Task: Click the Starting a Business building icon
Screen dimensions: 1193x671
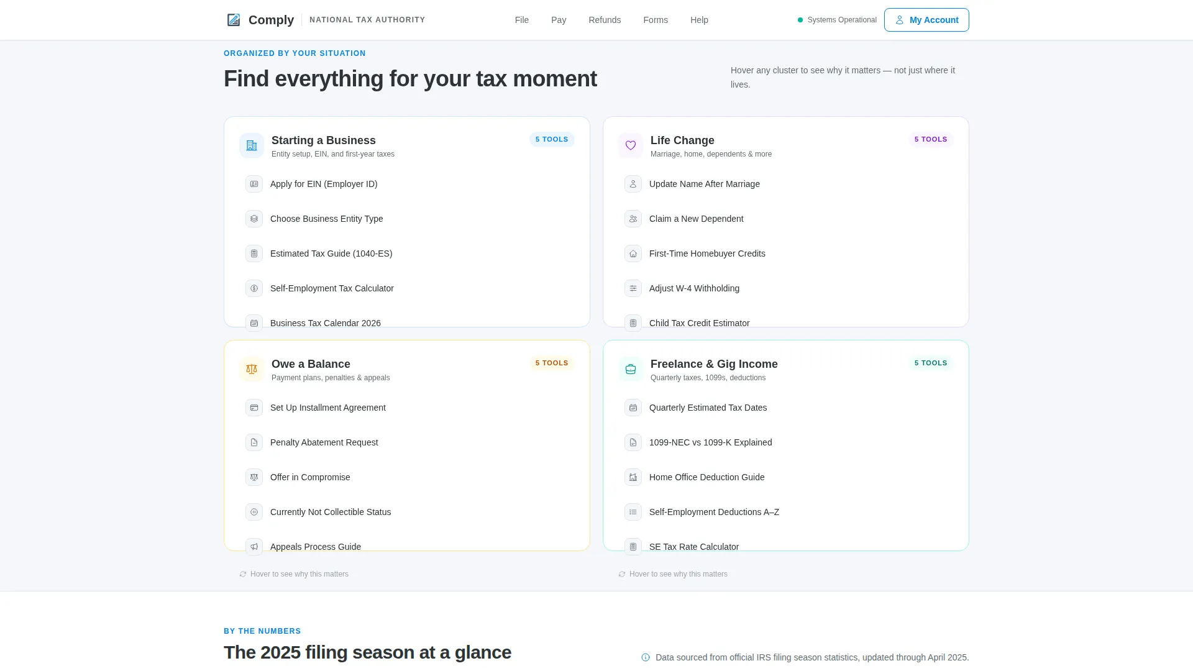Action: click(x=252, y=145)
